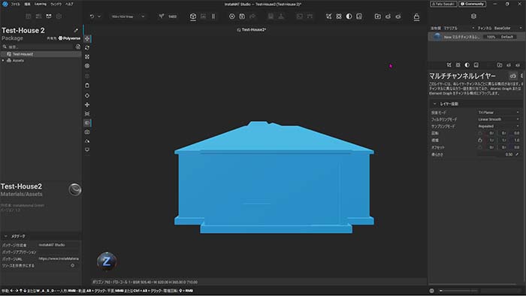Select the move tool in viewport toolbar

[87, 38]
